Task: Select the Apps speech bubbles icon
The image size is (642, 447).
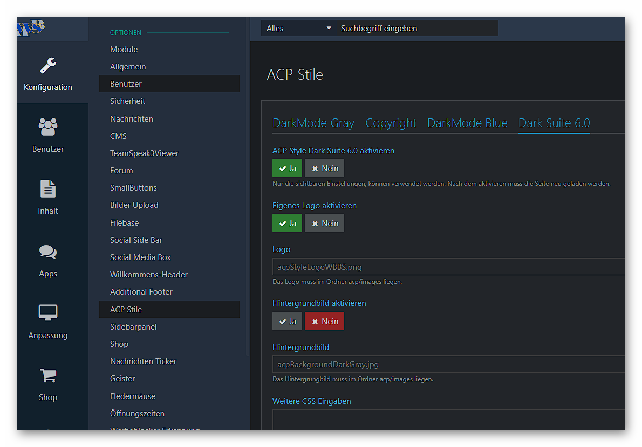Action: (x=48, y=252)
